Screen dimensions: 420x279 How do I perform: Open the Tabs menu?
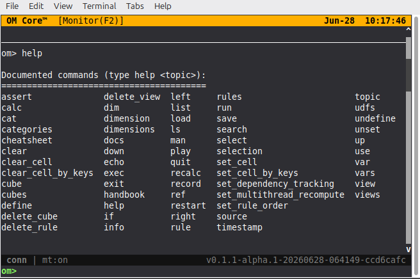(135, 6)
